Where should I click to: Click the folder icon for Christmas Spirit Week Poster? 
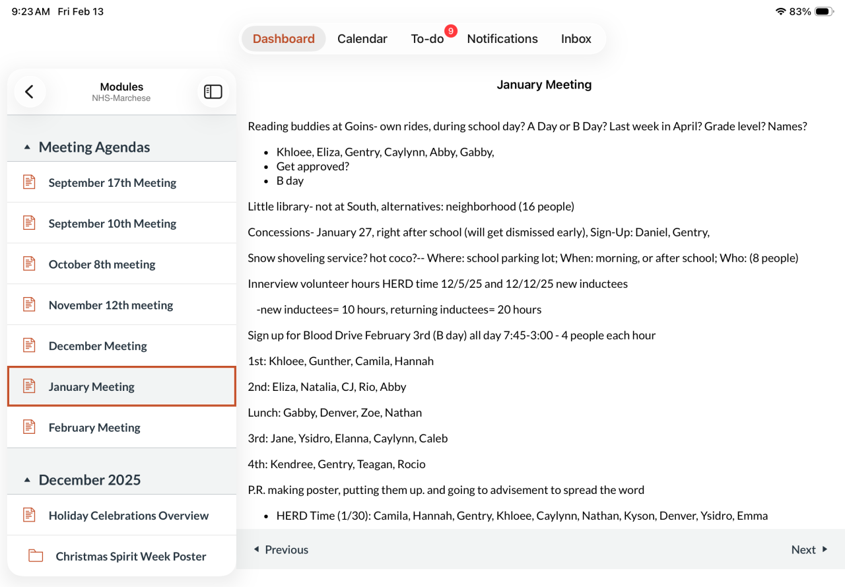(36, 556)
